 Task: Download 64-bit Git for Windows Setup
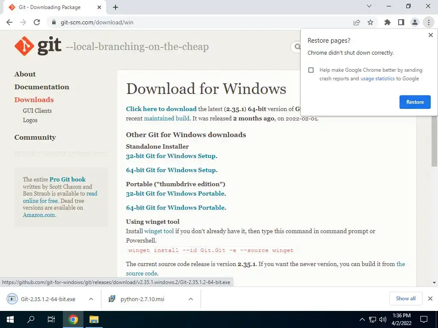pos(171,170)
